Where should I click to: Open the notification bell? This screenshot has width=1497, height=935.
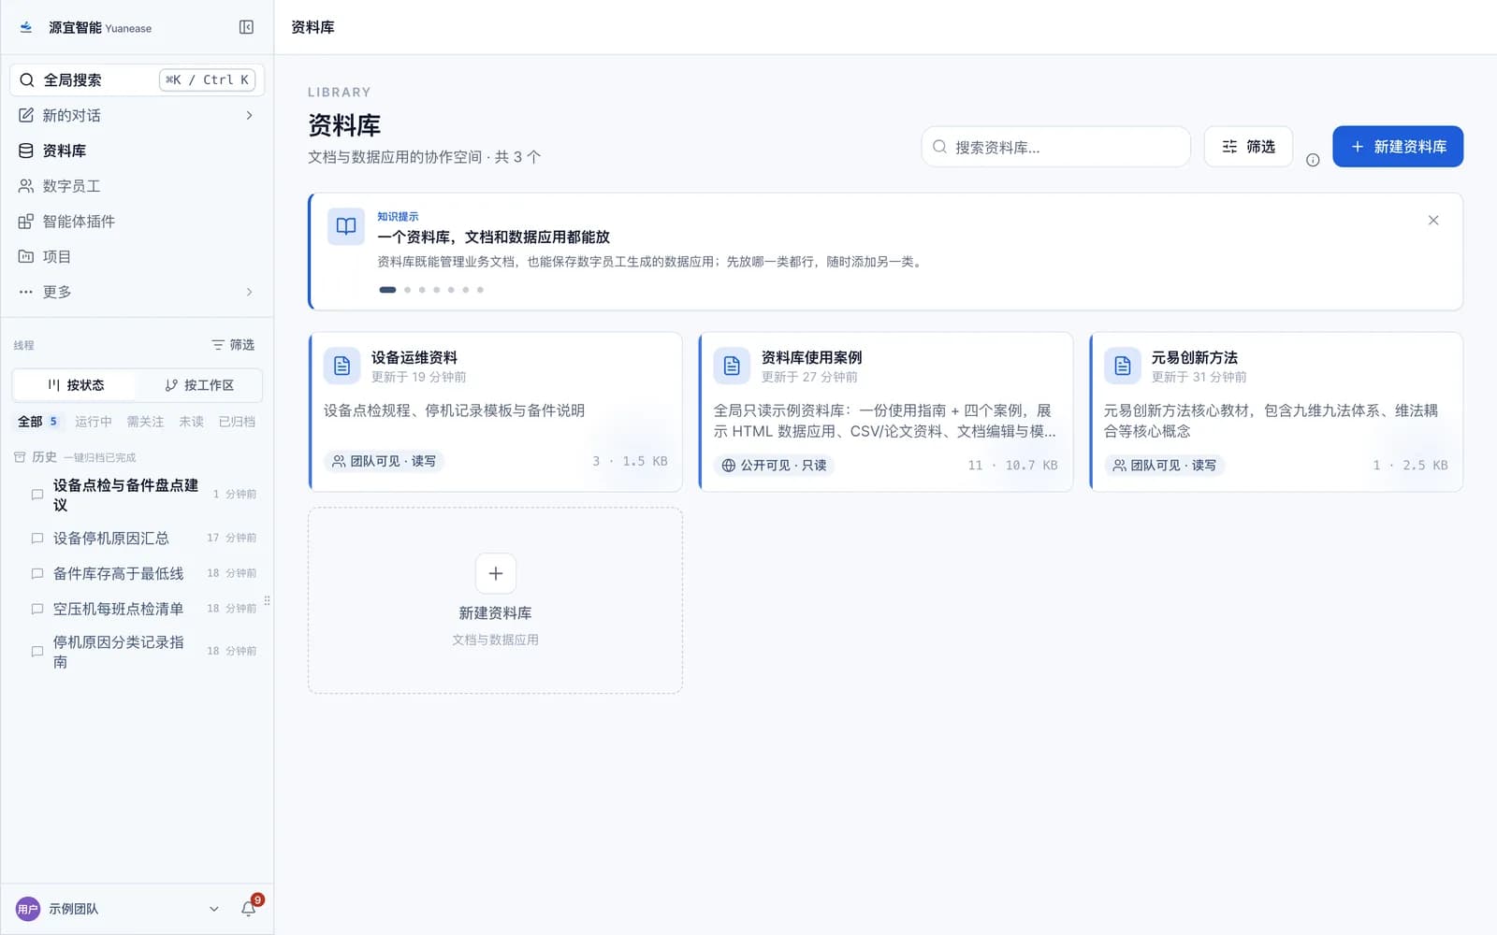tap(249, 908)
